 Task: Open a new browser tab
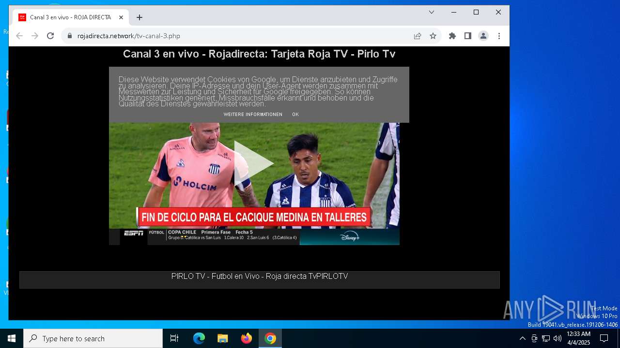139,17
